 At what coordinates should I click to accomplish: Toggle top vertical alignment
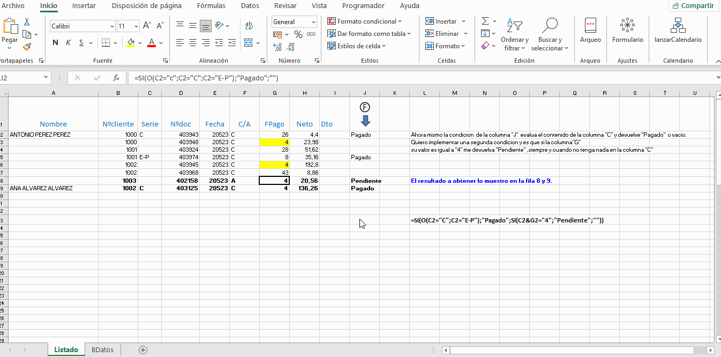180,25
